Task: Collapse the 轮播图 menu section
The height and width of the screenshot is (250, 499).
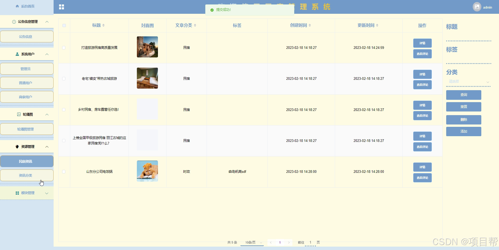Action: (47, 114)
